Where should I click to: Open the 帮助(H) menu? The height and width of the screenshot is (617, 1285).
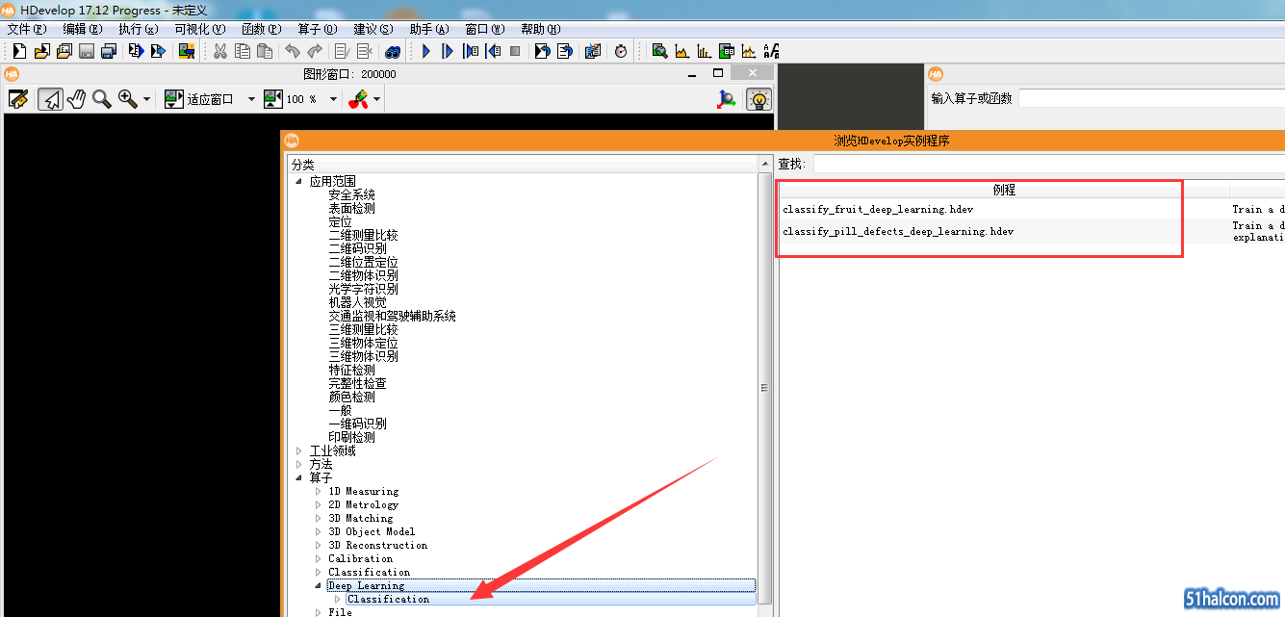tap(540, 29)
